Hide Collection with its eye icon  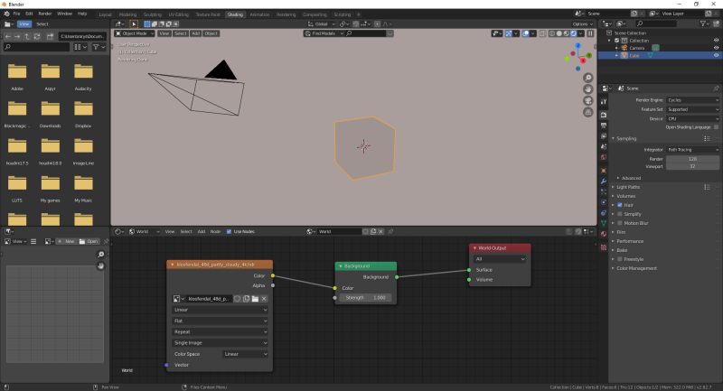(x=716, y=41)
